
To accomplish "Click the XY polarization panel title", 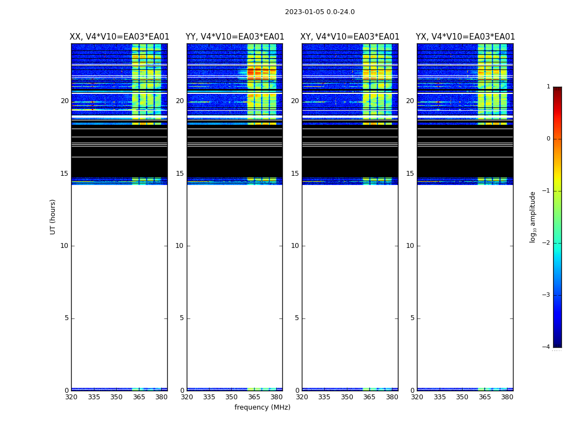I will (x=350, y=37).
